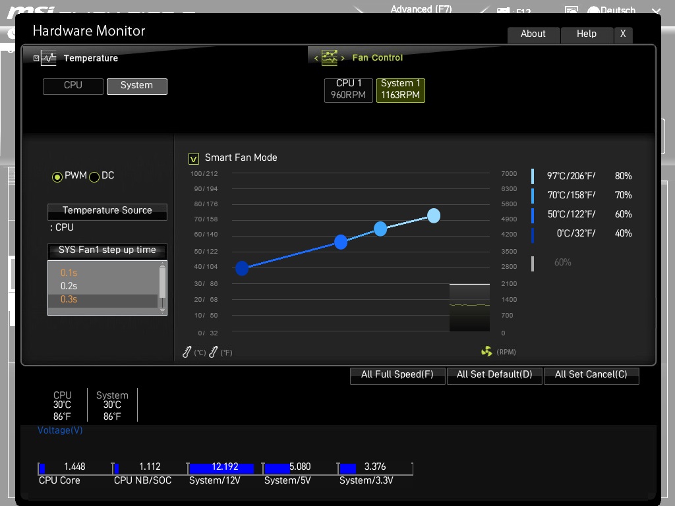675x506 pixels.
Task: Click All Set Cancel(C) button
Action: 591,375
